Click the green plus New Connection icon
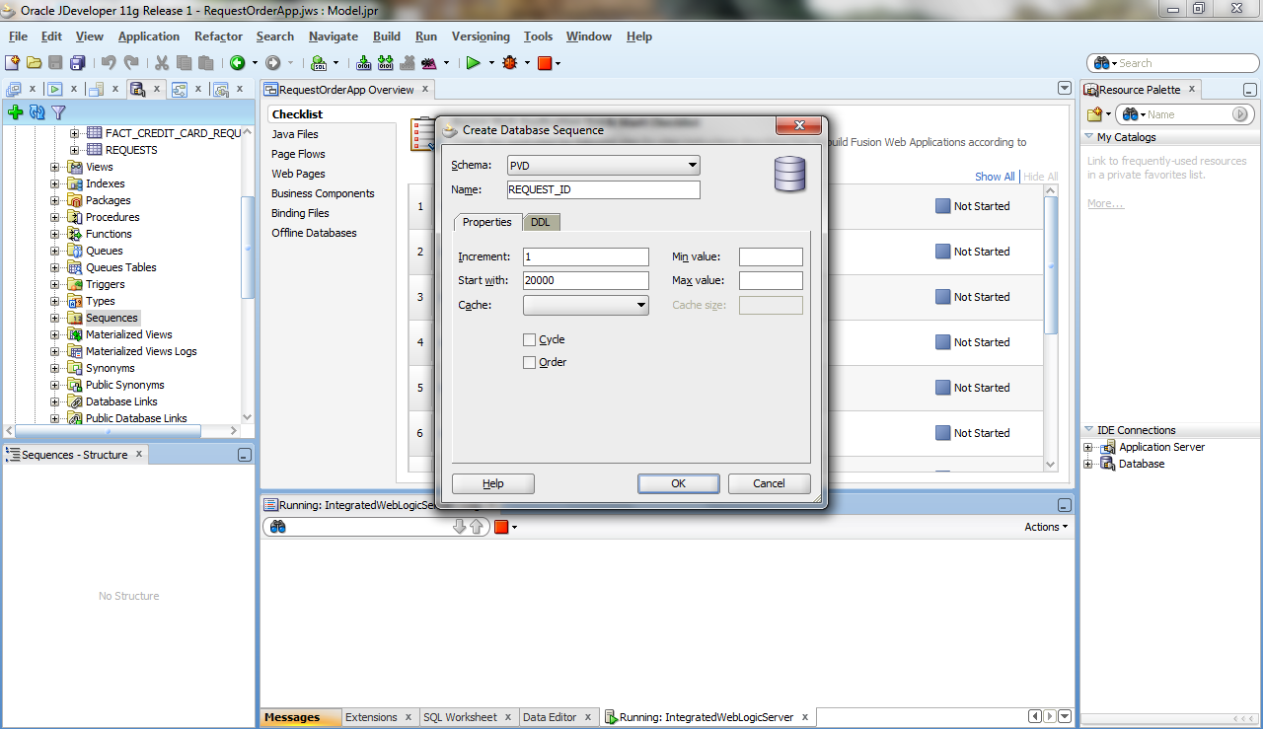 coord(15,112)
